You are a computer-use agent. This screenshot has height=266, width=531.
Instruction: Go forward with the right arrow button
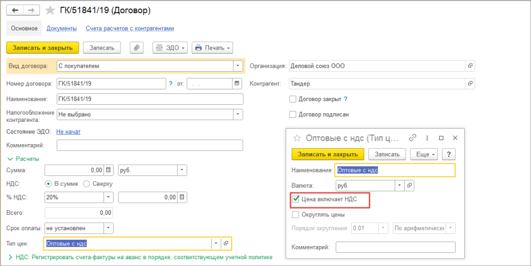[x=31, y=10]
